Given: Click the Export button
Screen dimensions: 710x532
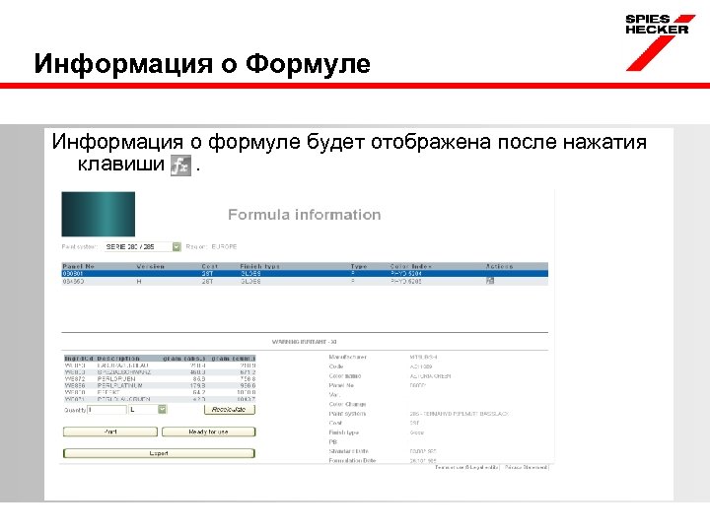Looking at the screenshot, I should pyautogui.click(x=159, y=453).
